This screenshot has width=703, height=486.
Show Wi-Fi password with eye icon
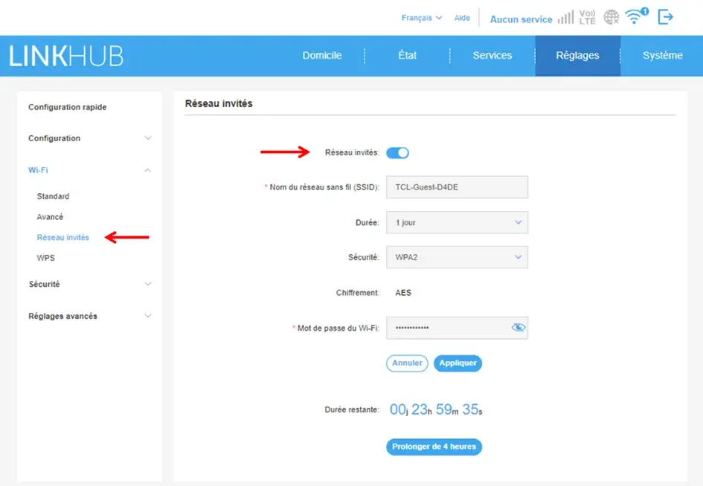click(519, 328)
